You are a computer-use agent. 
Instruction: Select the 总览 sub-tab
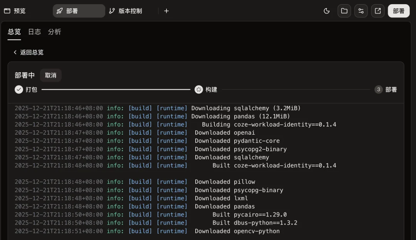[x=14, y=32]
